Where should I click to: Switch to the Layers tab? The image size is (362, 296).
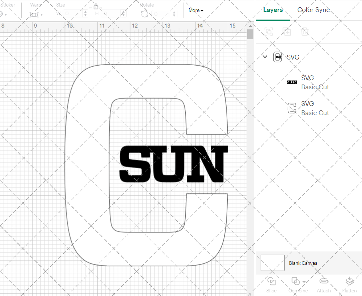click(x=273, y=10)
